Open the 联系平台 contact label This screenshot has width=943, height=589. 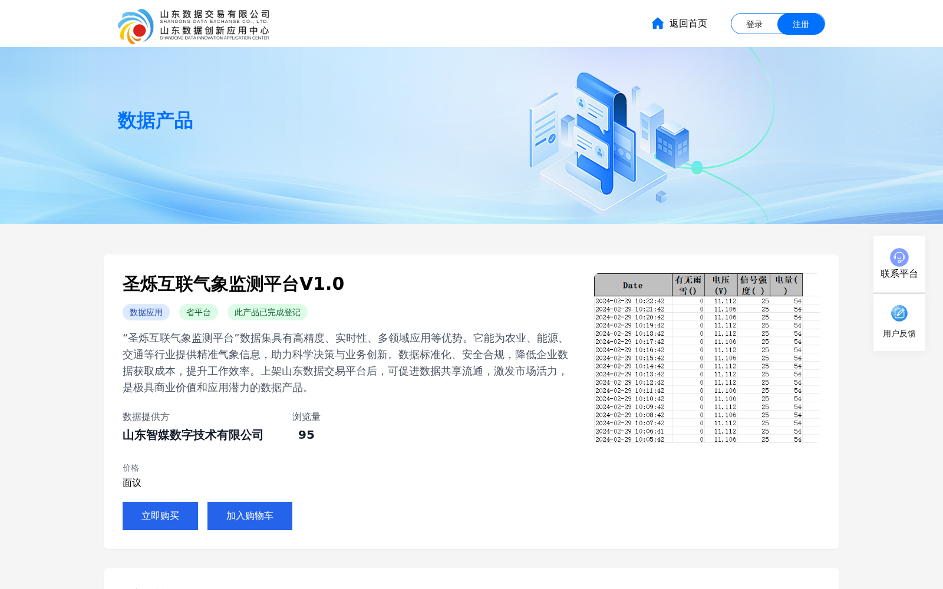(x=899, y=274)
